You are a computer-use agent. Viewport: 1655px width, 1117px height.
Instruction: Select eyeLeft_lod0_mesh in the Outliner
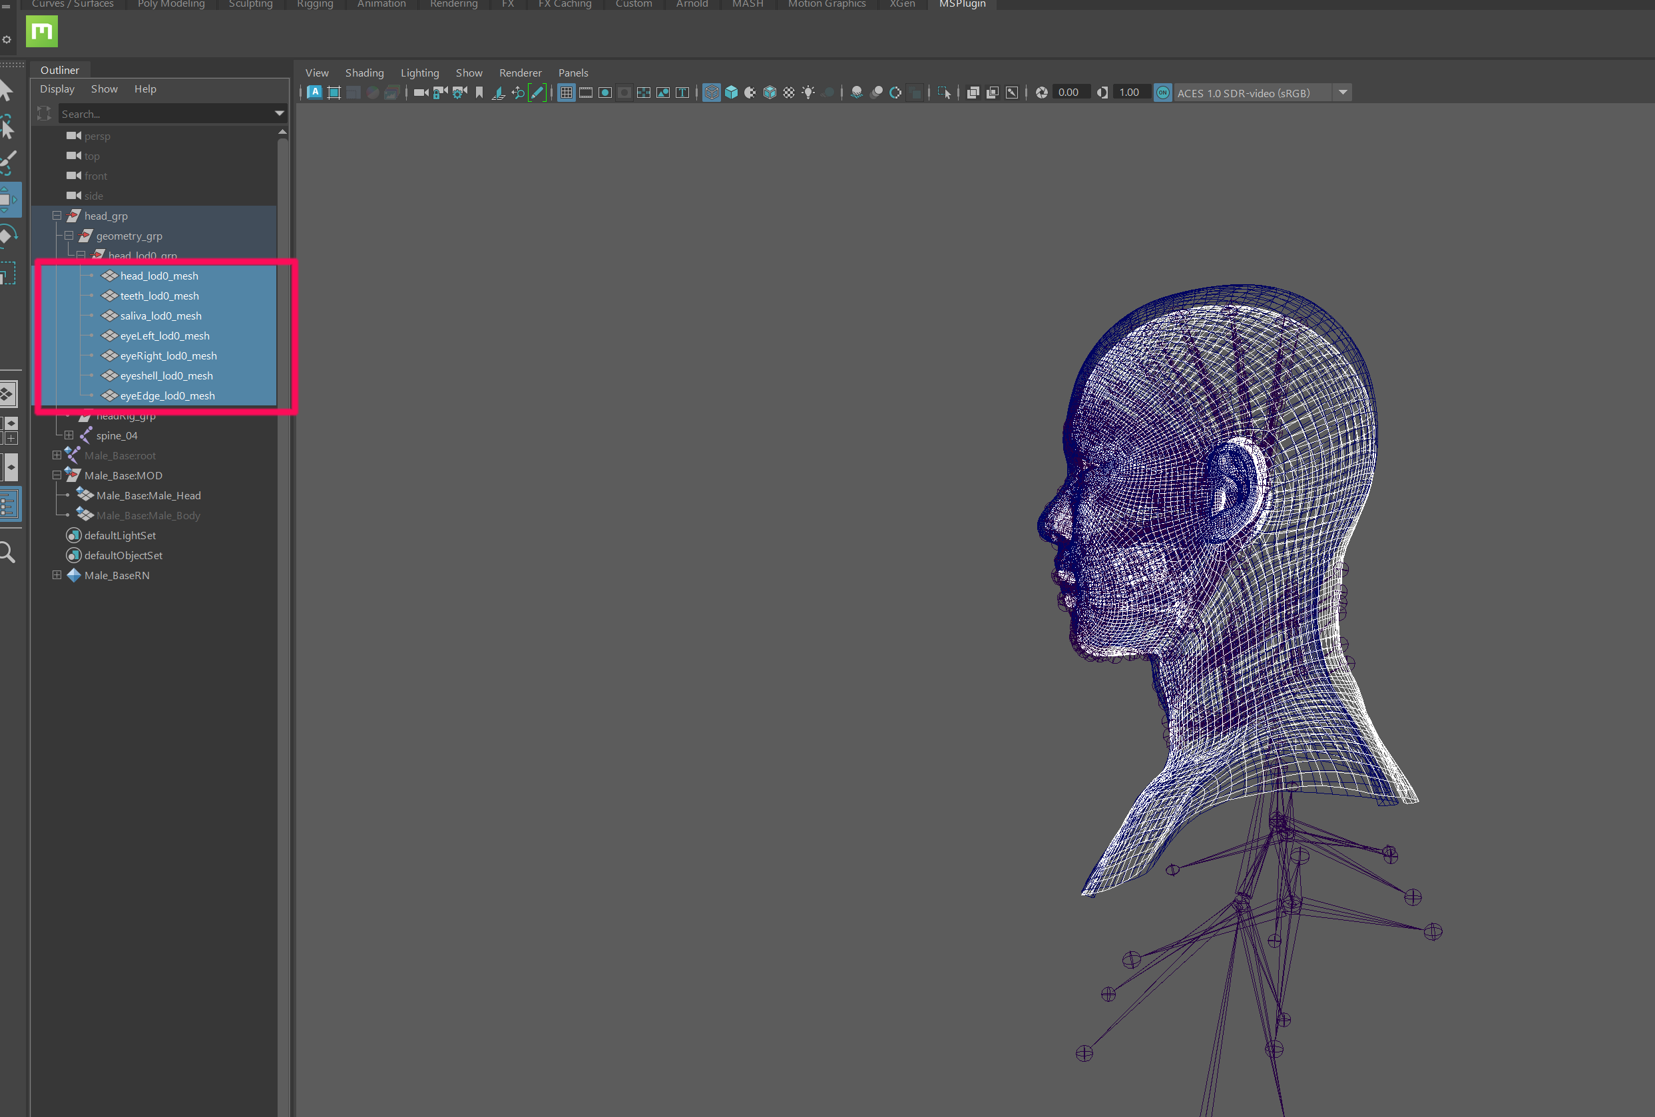click(164, 336)
